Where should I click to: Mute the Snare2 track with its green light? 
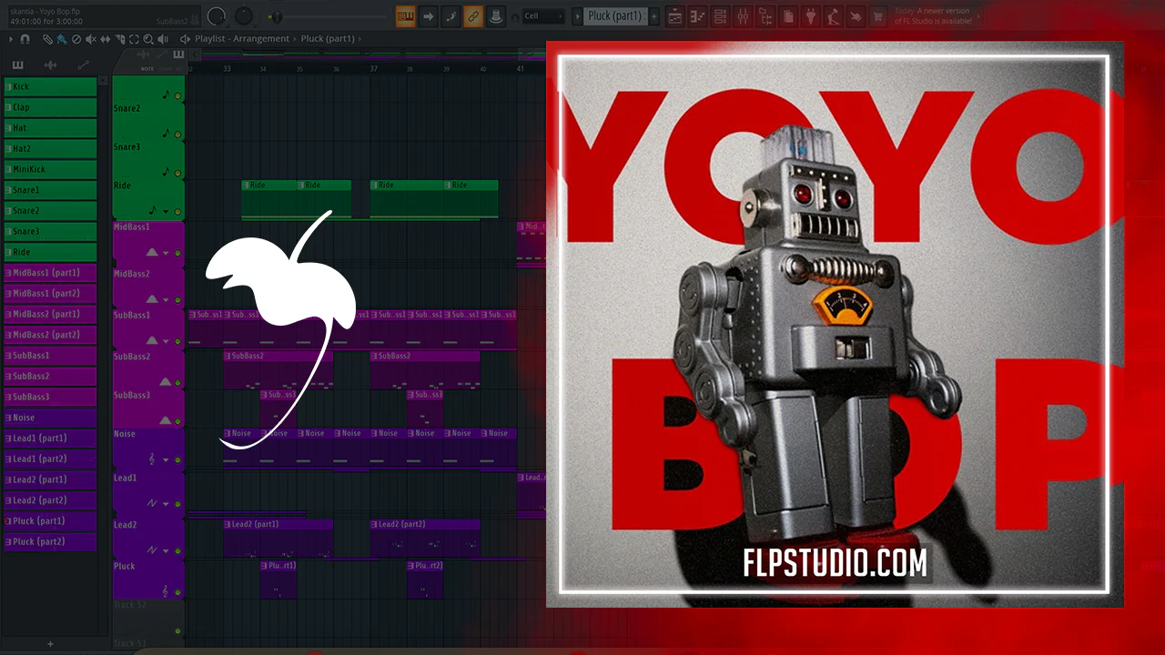[x=177, y=135]
